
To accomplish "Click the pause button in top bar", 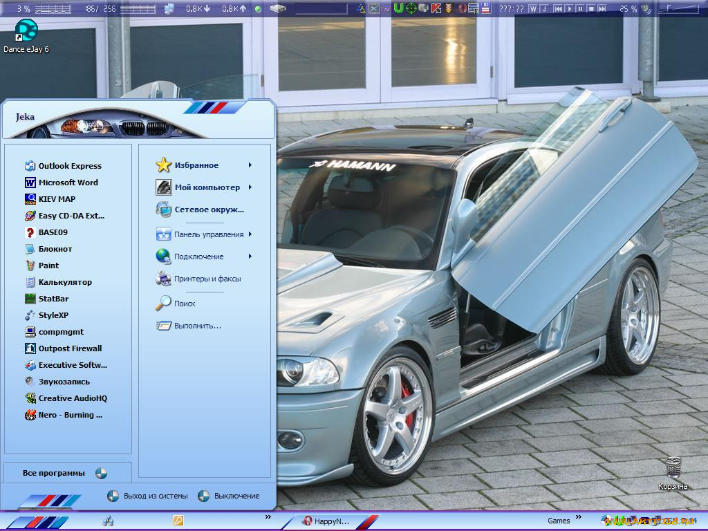I will pyautogui.click(x=580, y=8).
